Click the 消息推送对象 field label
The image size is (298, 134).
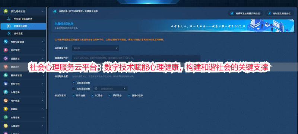tap(61, 48)
